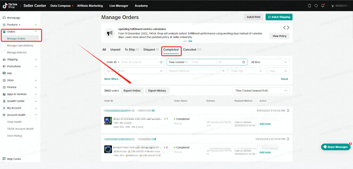Viewport: 353px width, 169px height.
Task: Open Buyer Messages chat button
Action: coord(336,147)
